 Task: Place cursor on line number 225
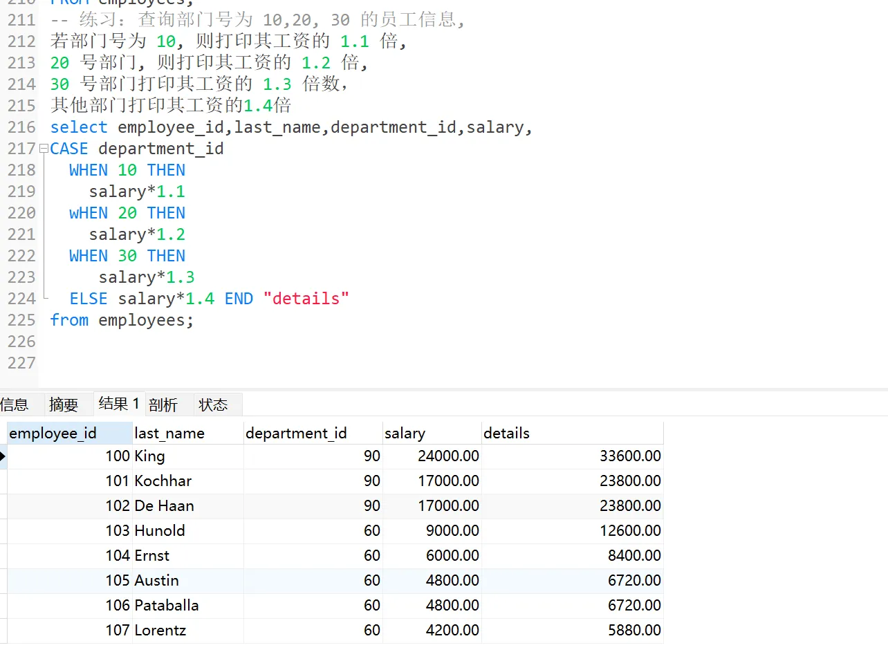click(21, 320)
